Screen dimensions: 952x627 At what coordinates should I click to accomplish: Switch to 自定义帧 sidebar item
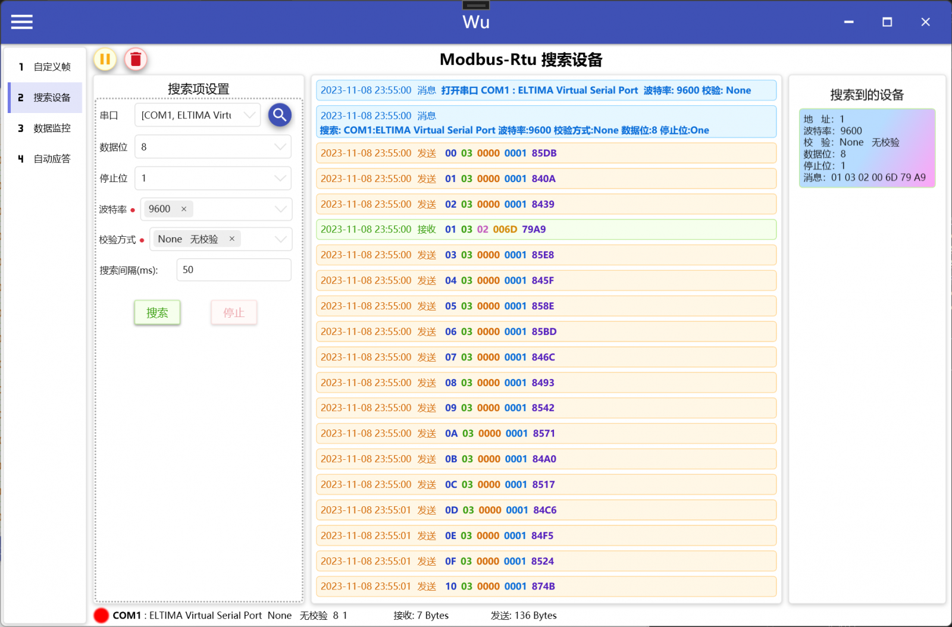(x=45, y=67)
